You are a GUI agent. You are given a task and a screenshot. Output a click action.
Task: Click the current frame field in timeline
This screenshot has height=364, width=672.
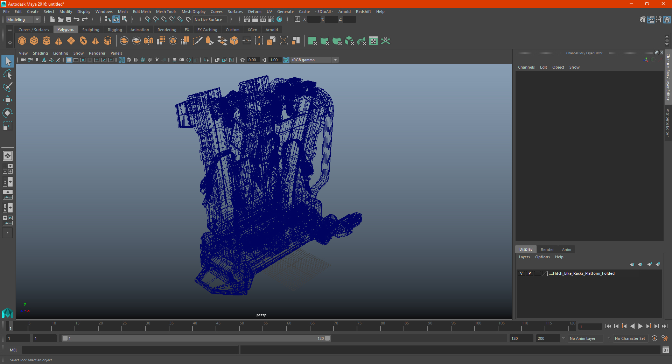click(x=590, y=327)
